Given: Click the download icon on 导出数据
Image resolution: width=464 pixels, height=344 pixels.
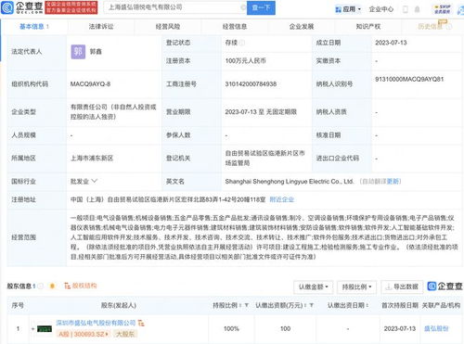Looking at the screenshot, I should click(x=389, y=287).
